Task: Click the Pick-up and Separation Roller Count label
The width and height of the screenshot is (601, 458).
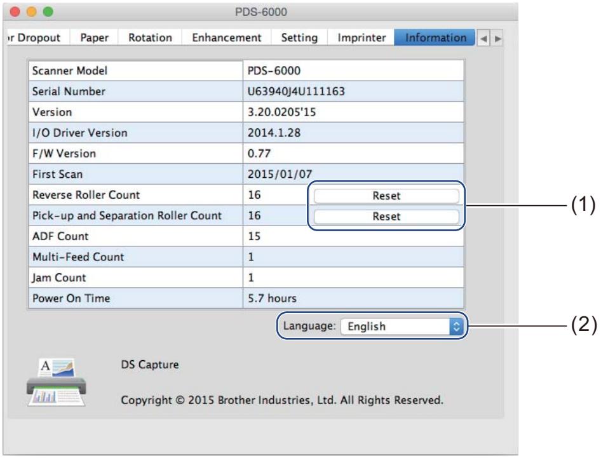Action: pos(127,215)
